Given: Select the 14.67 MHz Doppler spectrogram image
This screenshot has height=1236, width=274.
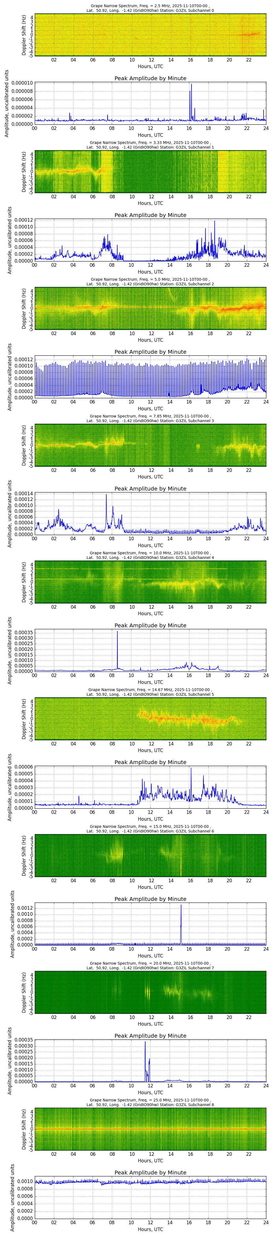Looking at the screenshot, I should tap(150, 719).
